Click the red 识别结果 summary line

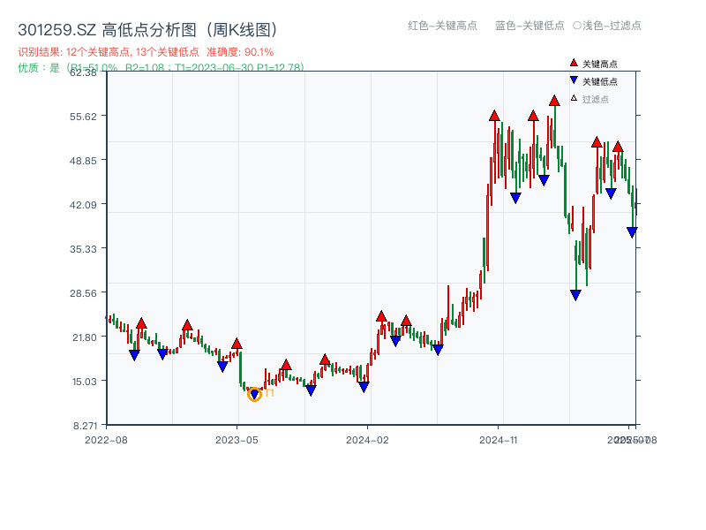coord(146,52)
